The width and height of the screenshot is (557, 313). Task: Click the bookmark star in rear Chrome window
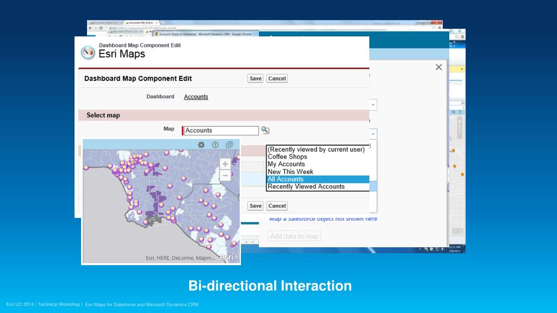pyautogui.click(x=434, y=27)
